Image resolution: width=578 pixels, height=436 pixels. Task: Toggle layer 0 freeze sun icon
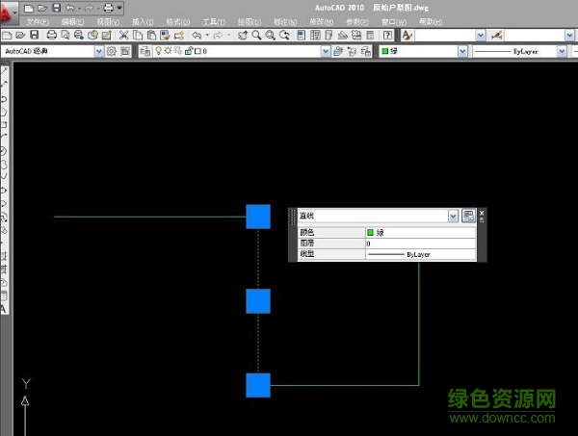168,51
